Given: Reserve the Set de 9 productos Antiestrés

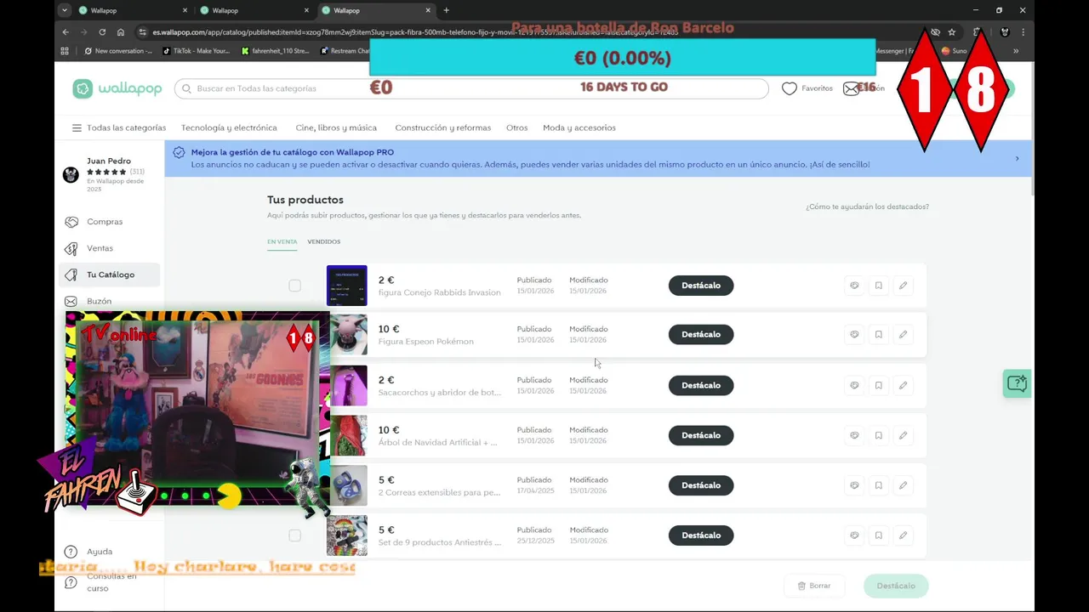Looking at the screenshot, I should (x=879, y=535).
